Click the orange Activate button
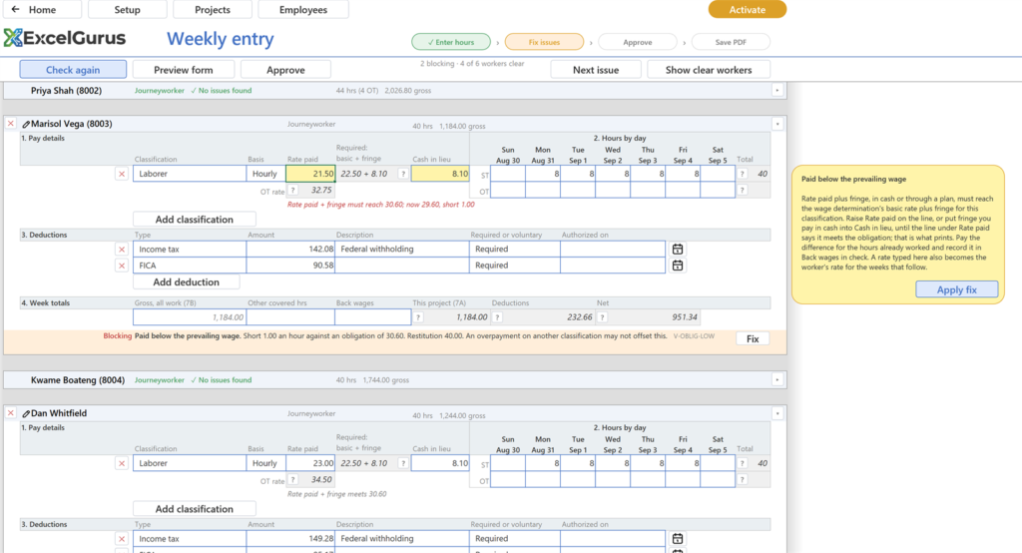 747,9
